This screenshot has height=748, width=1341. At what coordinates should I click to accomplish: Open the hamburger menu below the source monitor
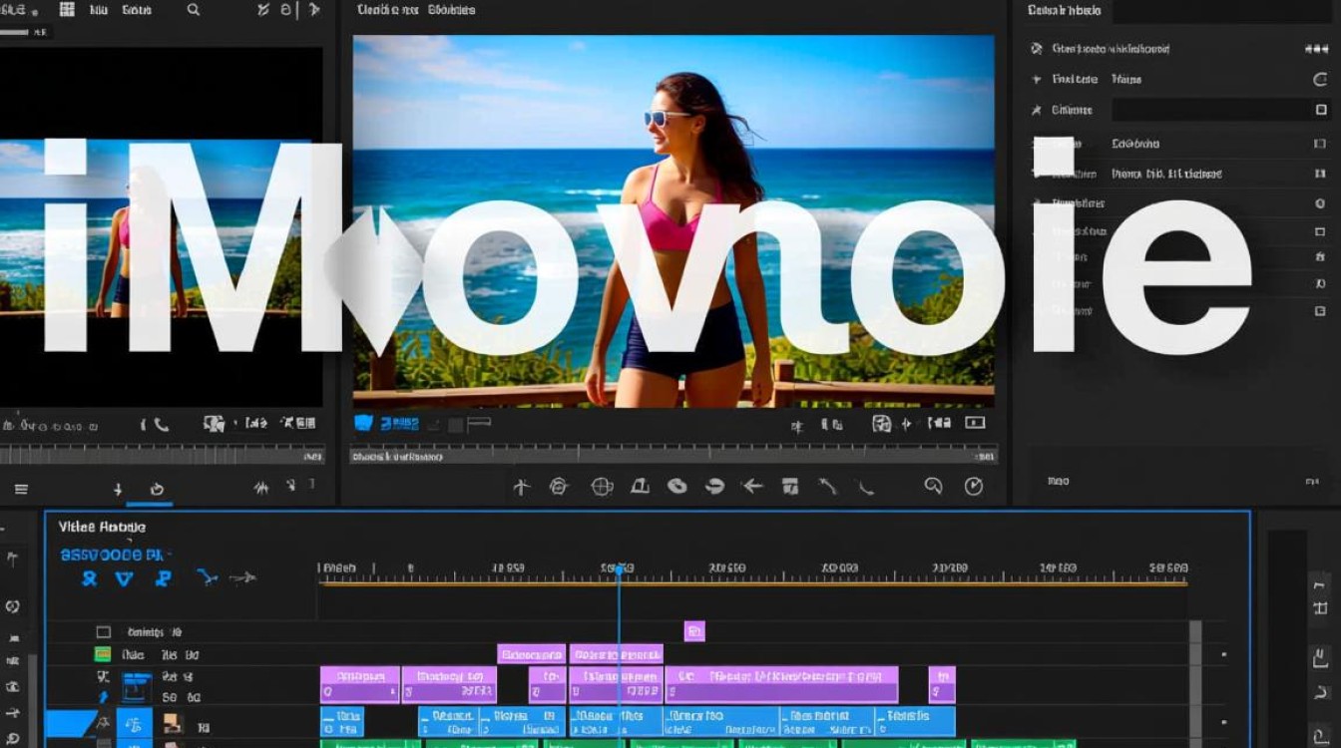[x=21, y=489]
